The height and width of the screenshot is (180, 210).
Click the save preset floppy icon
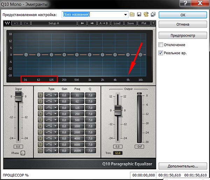tap(139, 14)
